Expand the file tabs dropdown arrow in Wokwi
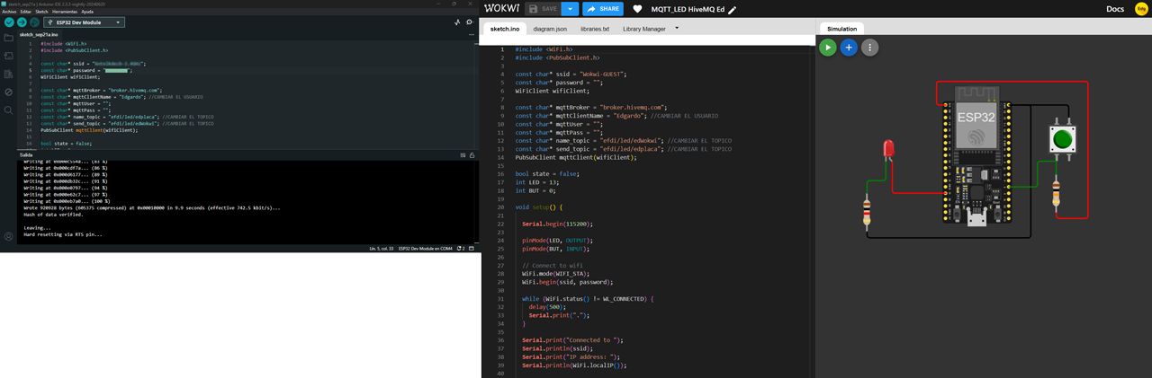 677,28
